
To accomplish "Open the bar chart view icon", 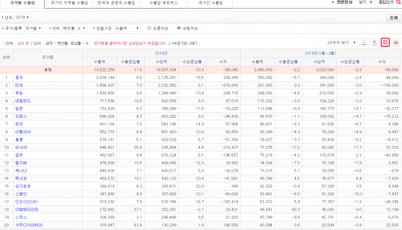I will 396,42.
